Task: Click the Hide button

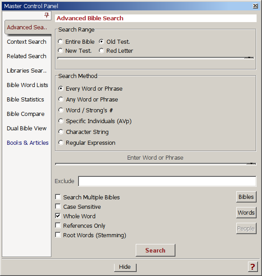Action: pos(125,267)
